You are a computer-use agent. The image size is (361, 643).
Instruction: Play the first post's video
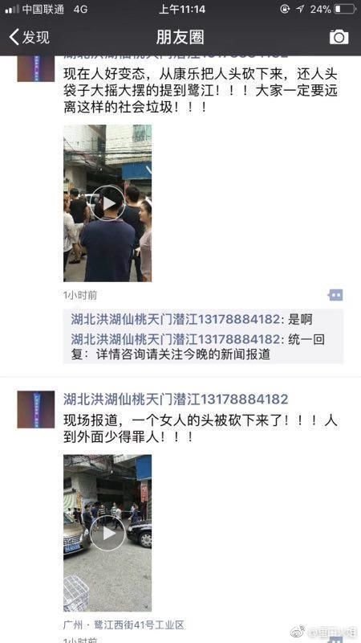tap(108, 203)
